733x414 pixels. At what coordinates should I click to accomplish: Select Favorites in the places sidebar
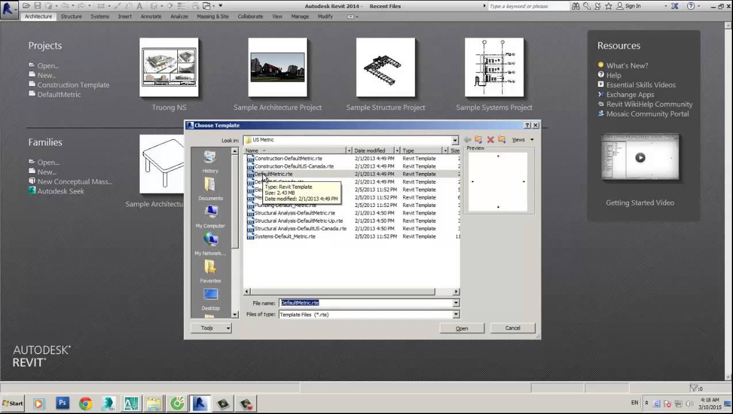211,272
